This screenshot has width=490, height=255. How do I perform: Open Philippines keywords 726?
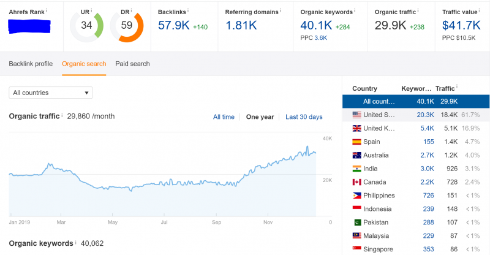428,196
